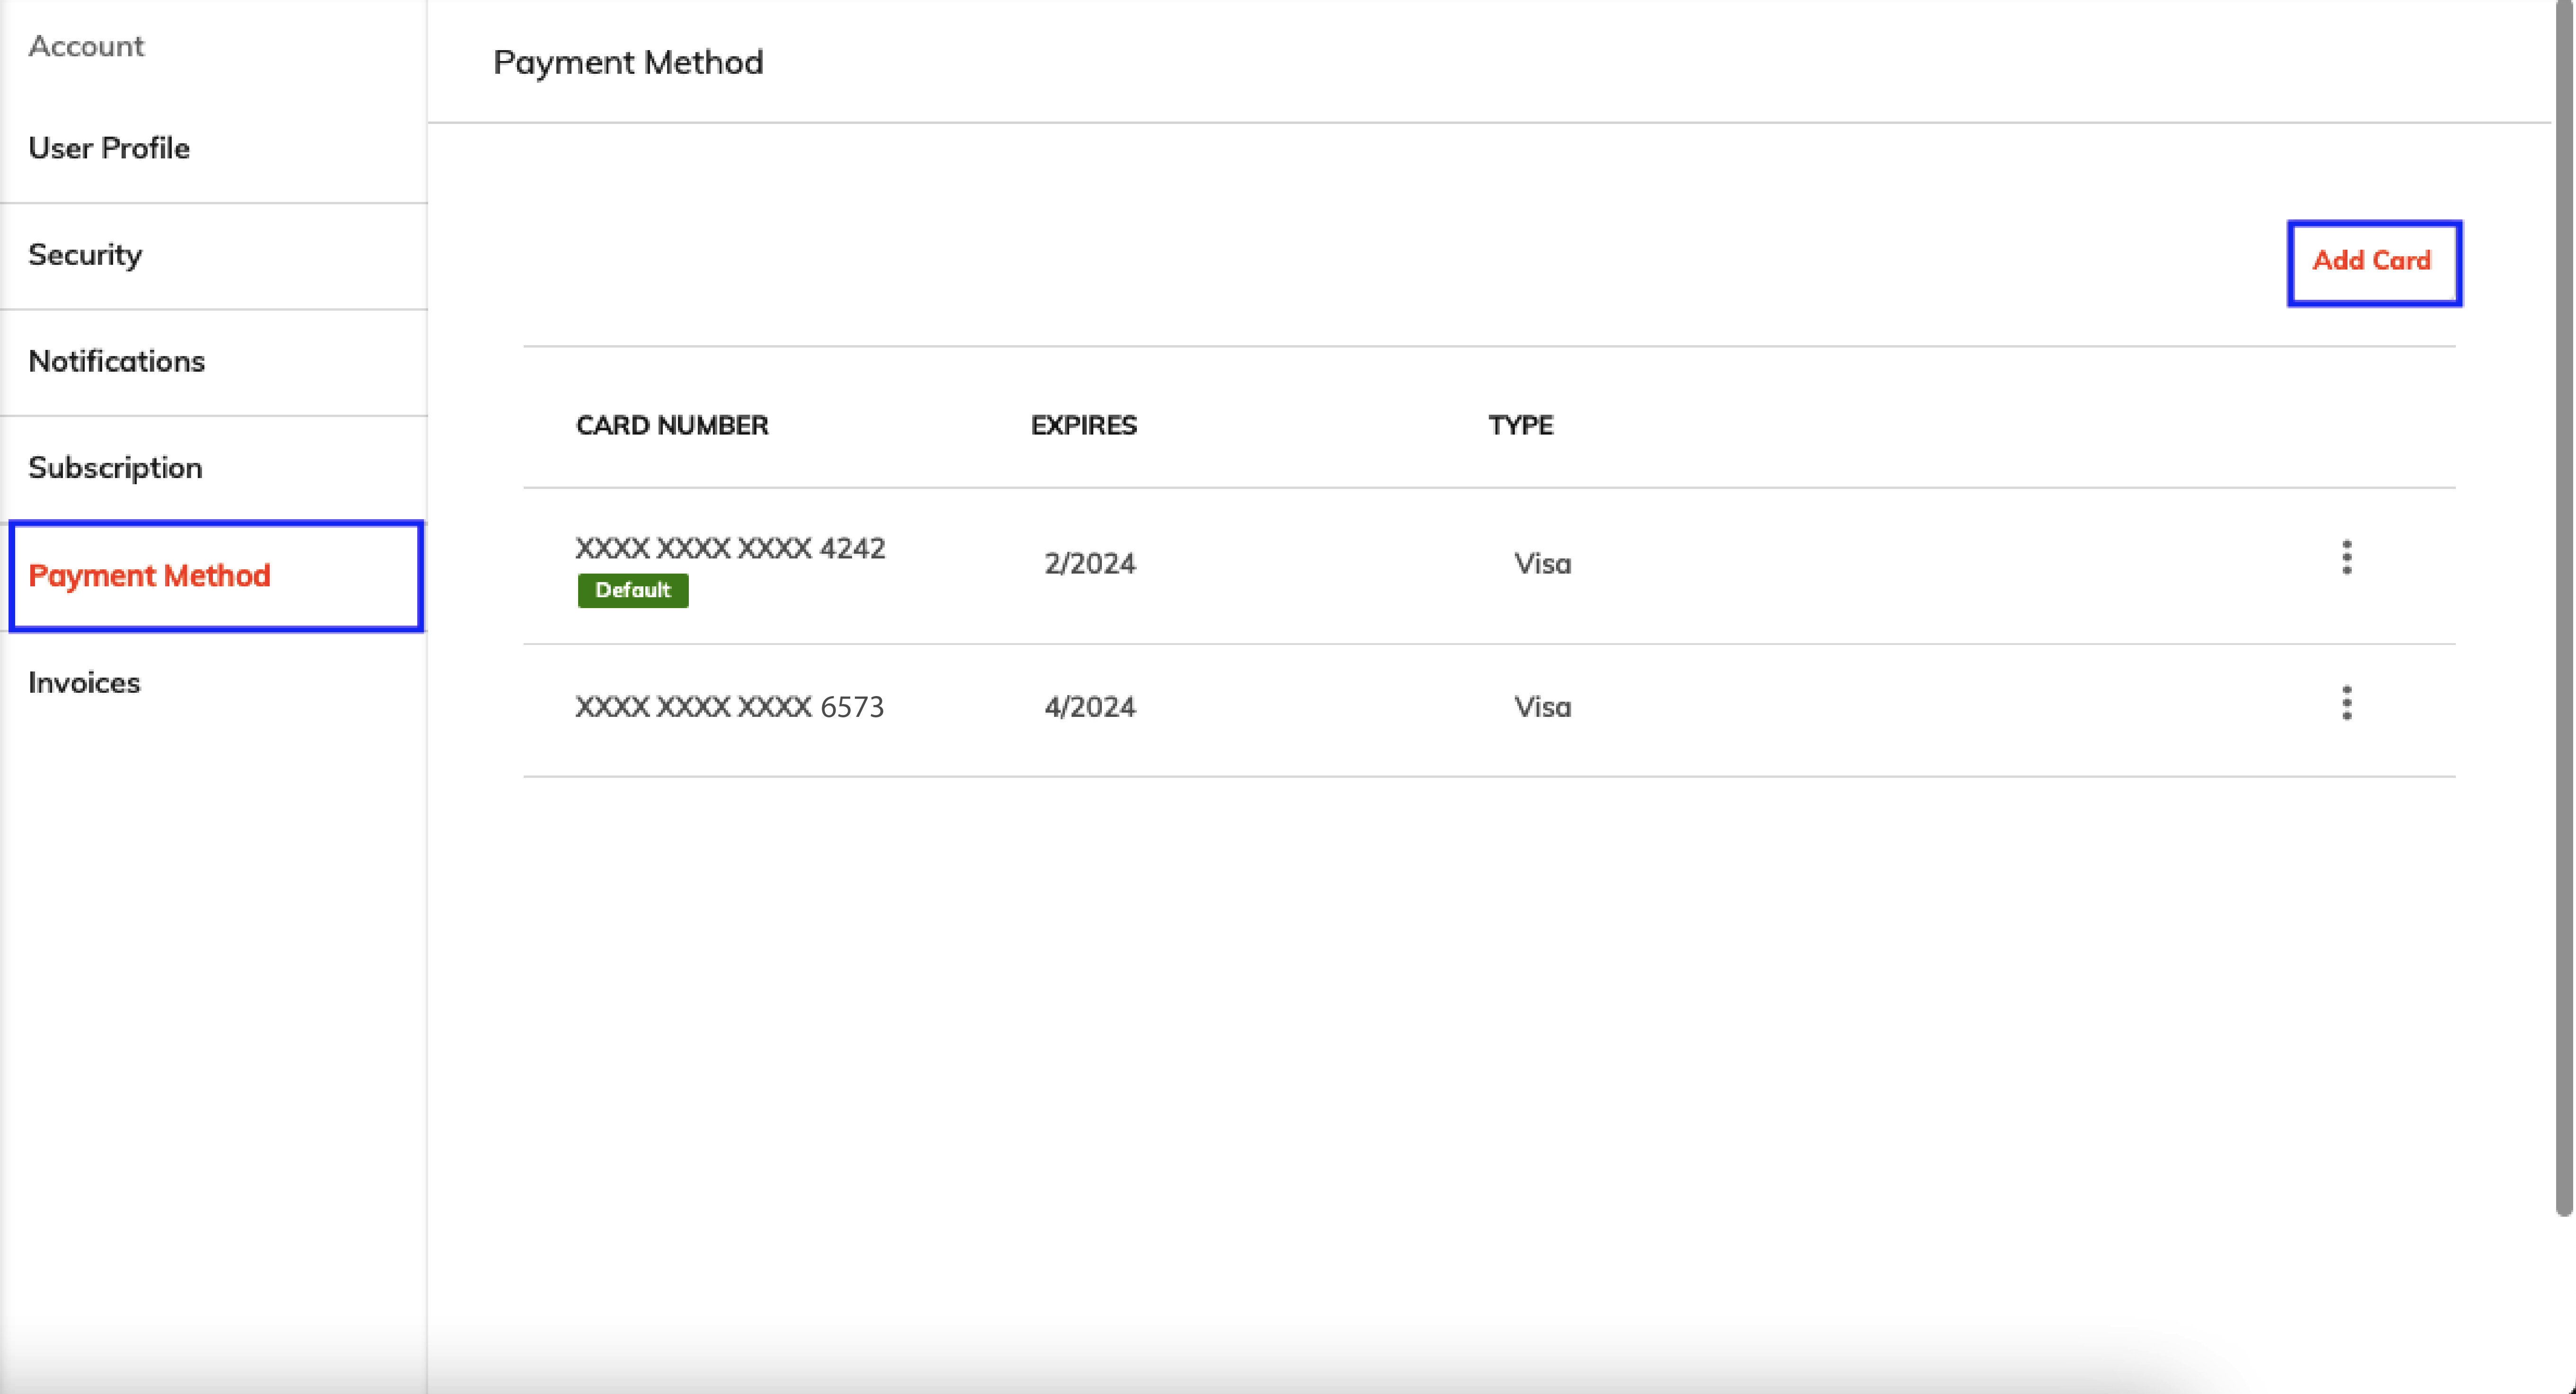Click the vertical scrollbar on the right

click(x=2564, y=608)
